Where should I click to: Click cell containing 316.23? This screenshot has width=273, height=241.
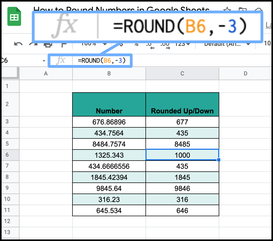point(109,199)
